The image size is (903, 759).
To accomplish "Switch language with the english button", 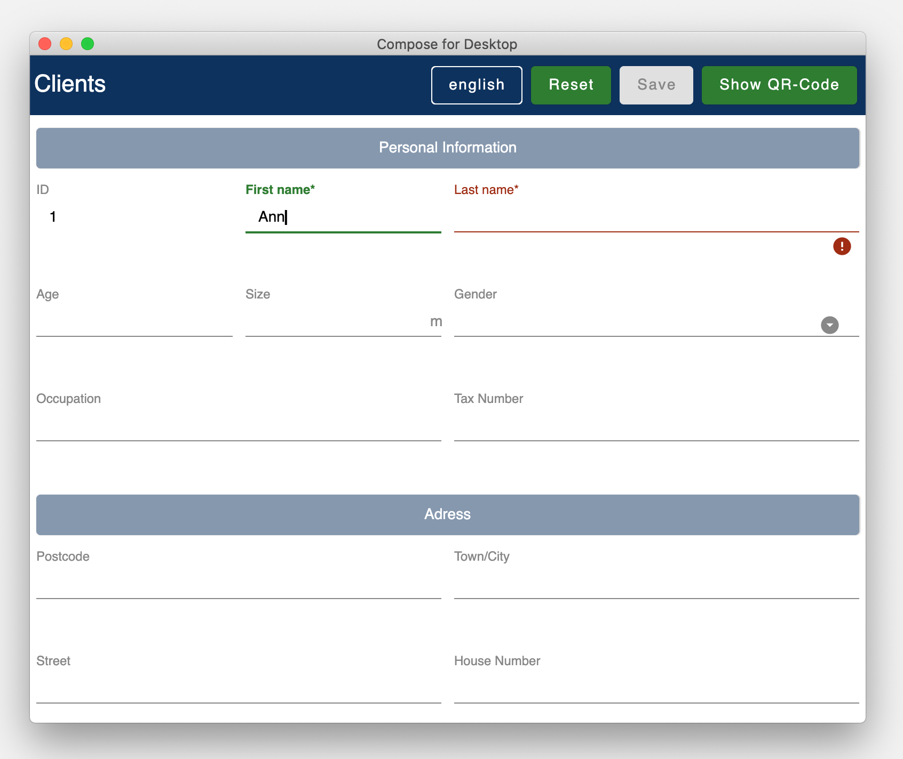I will (477, 85).
